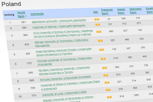Click impact rank value 714
Viewport: 153px width, 102px height.
pyautogui.click(x=134, y=81)
